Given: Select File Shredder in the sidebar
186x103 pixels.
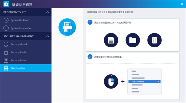Looking at the screenshot, I should [x=26, y=68].
